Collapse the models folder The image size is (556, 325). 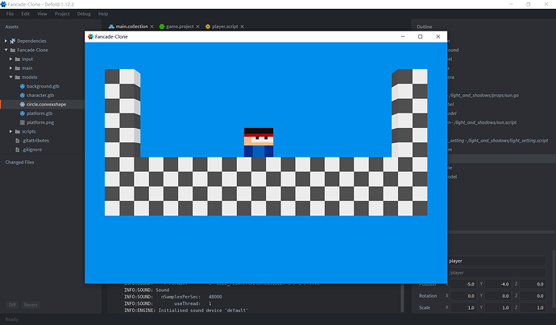(12, 77)
